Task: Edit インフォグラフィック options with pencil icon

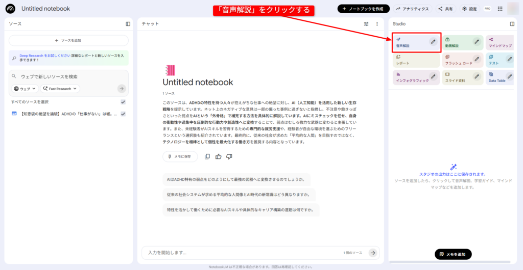Action: click(433, 76)
